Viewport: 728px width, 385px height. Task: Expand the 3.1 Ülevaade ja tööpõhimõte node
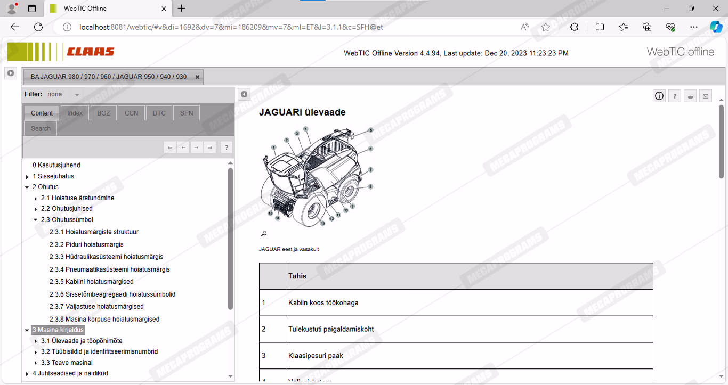(x=36, y=341)
